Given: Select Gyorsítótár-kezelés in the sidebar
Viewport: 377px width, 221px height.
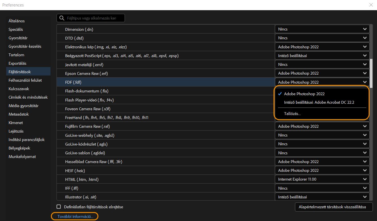Looking at the screenshot, I should coord(25,46).
